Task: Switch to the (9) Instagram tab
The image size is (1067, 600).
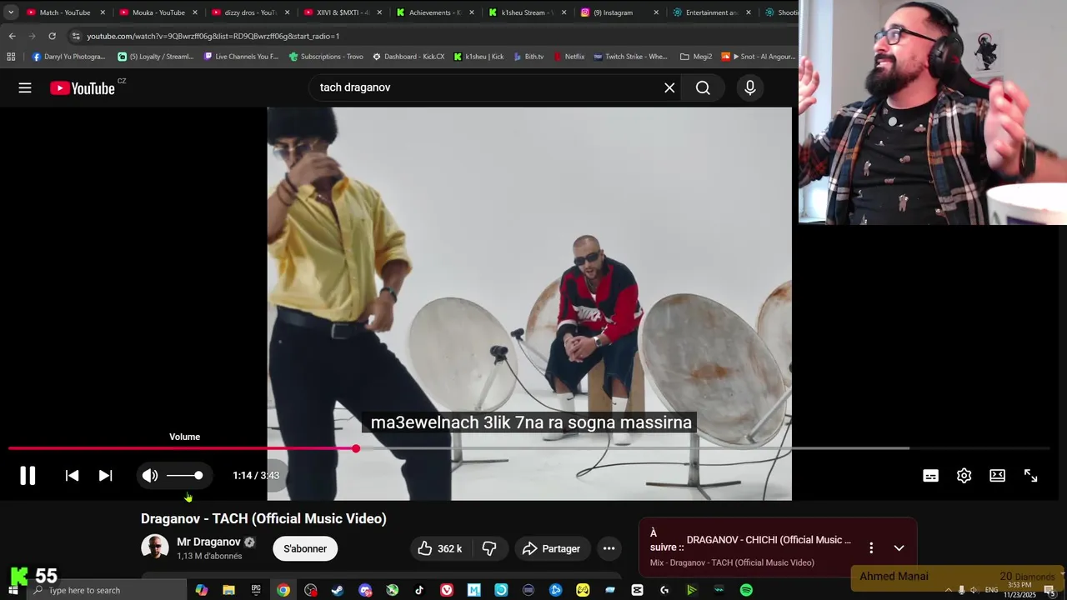Action: pos(619,12)
